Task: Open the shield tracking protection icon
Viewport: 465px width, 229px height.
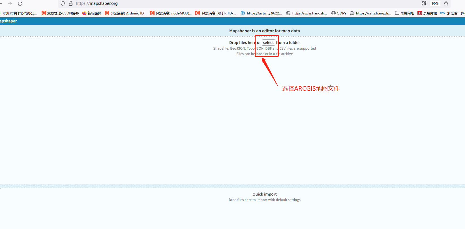Action: coord(63,3)
